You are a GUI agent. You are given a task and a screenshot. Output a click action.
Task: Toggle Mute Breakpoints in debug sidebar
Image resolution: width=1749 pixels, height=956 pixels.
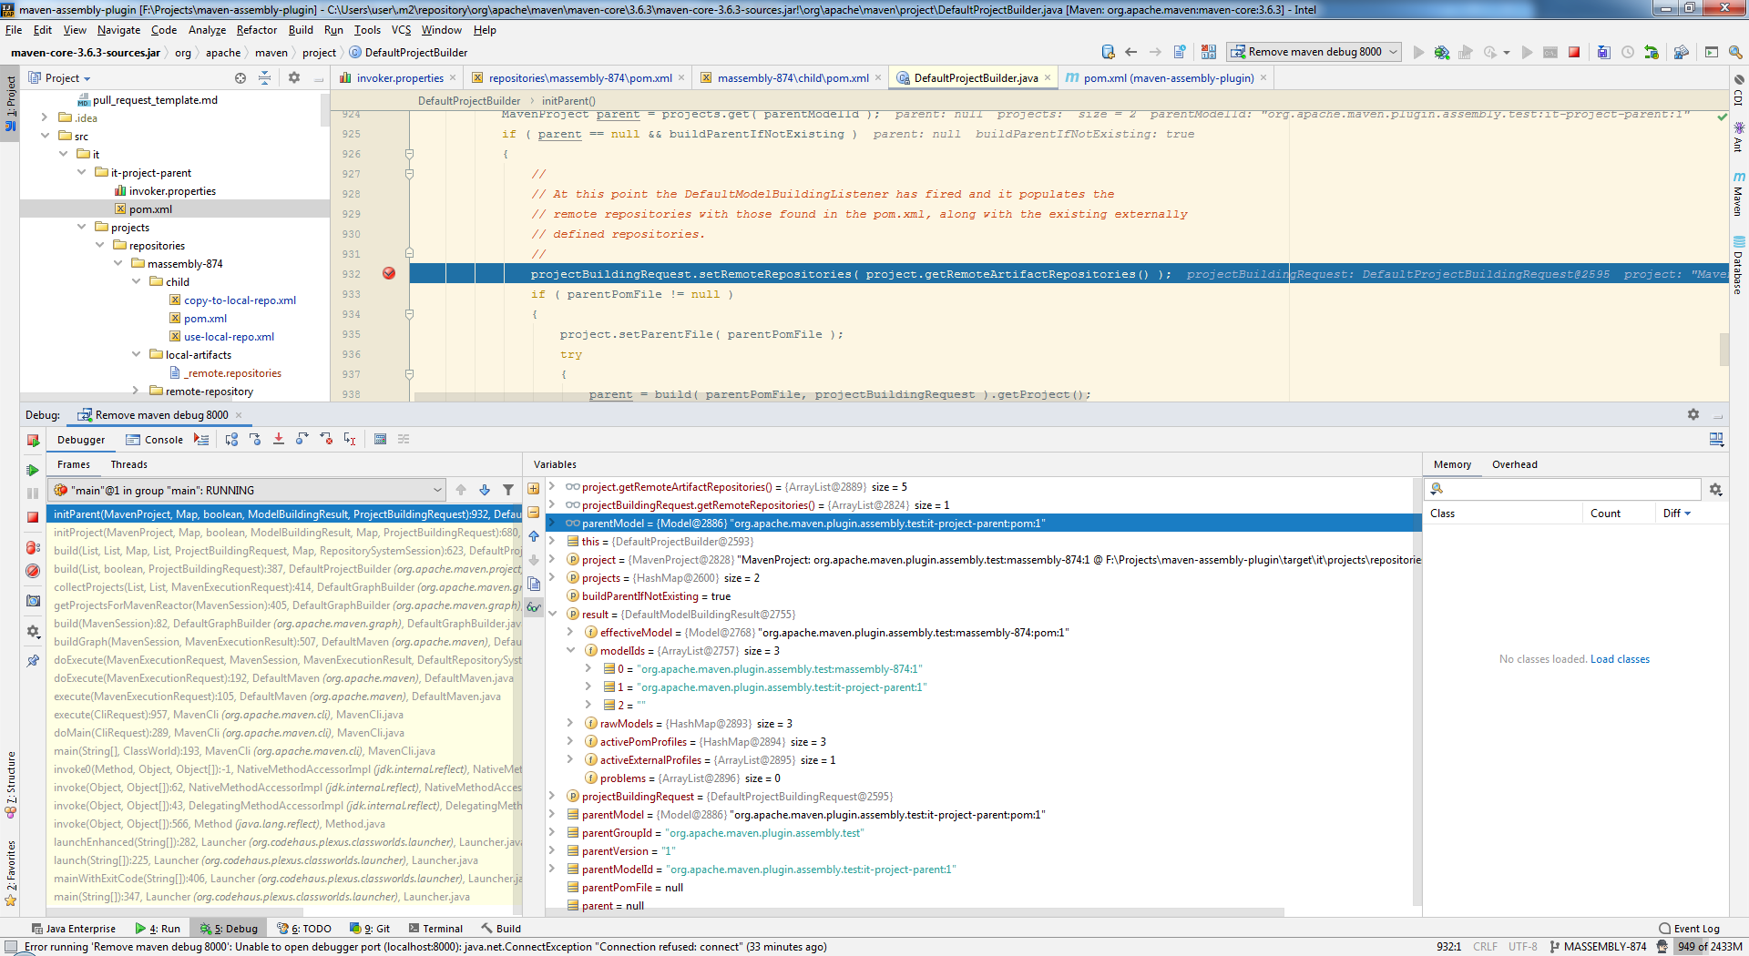[33, 571]
